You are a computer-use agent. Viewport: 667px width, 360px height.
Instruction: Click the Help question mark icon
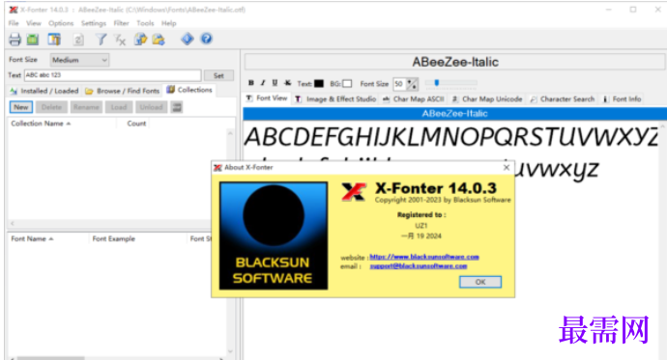click(206, 39)
